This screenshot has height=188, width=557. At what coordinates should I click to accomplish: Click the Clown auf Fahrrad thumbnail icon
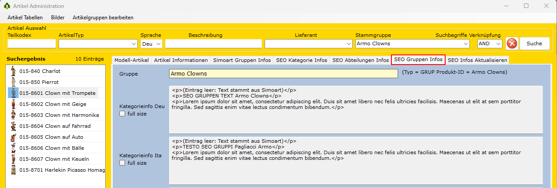pyautogui.click(x=13, y=126)
